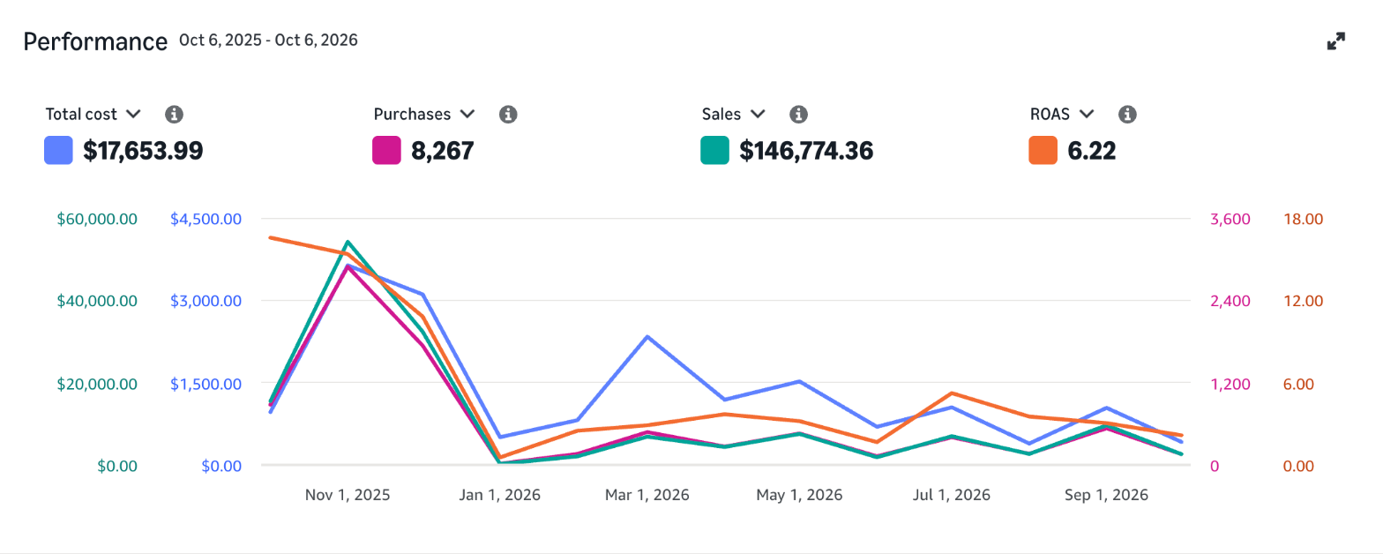This screenshot has height=554, width=1383.
Task: Click the Jan 1, 2026 axis label
Action: tap(499, 495)
